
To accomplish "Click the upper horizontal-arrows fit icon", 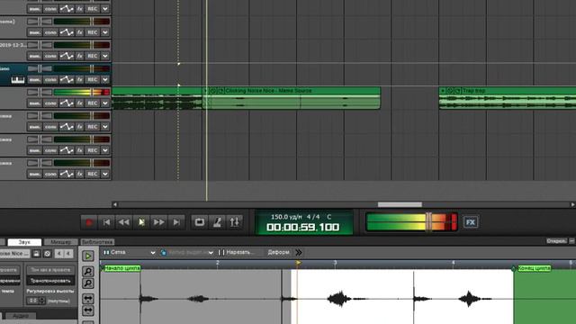I will pos(88,299).
